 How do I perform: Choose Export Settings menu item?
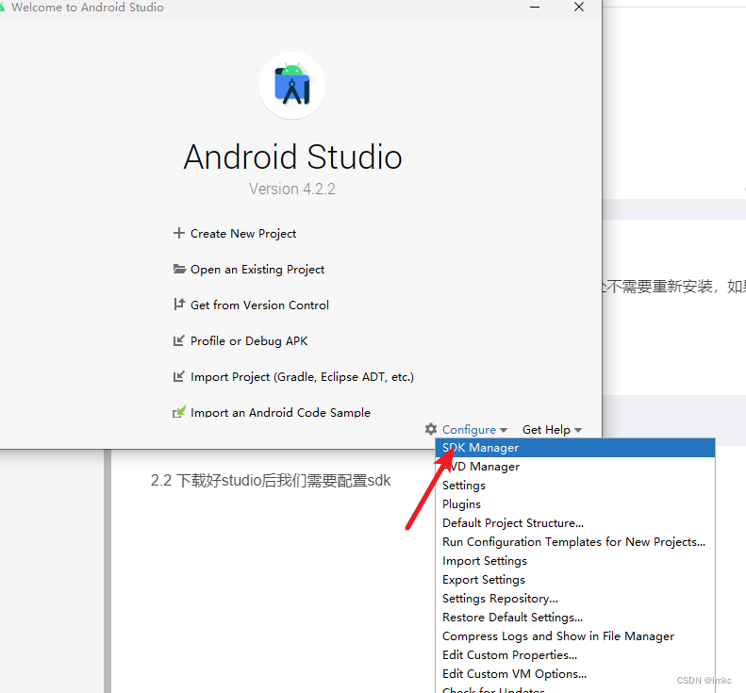point(575,580)
